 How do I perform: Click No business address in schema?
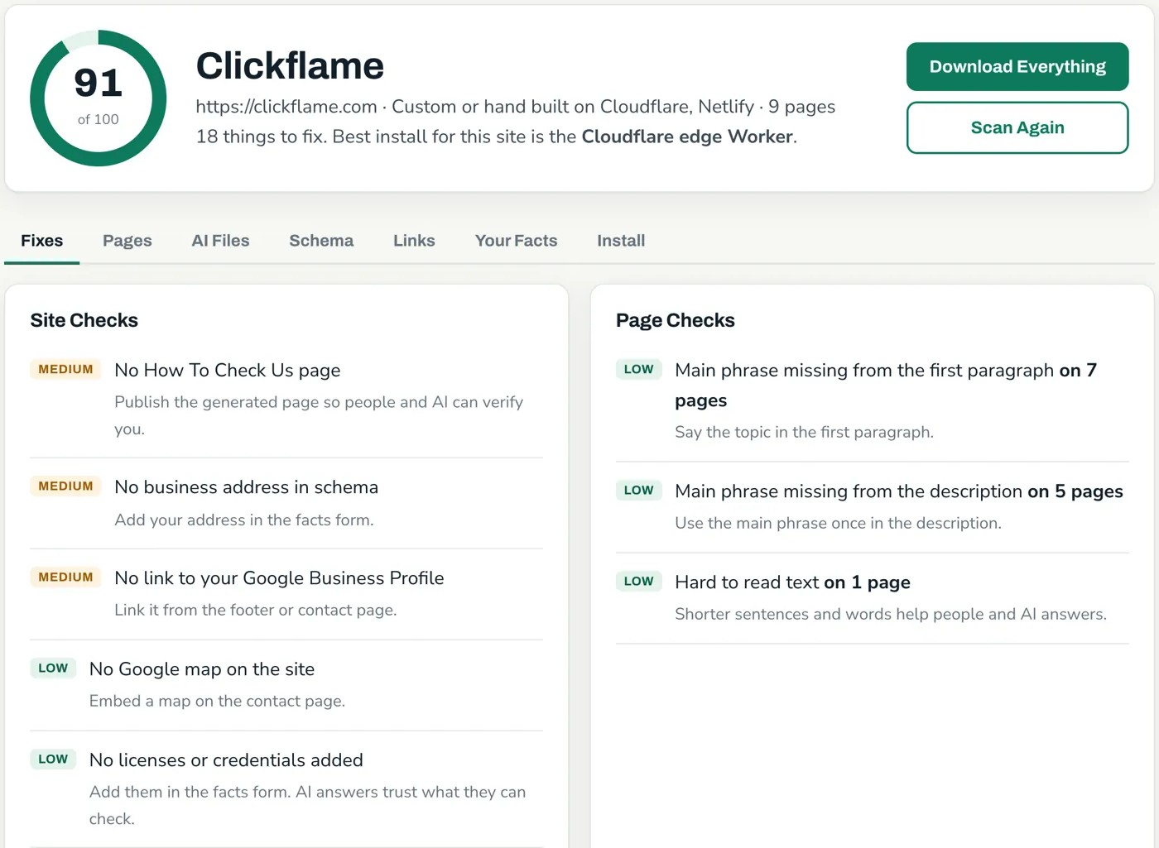point(247,487)
